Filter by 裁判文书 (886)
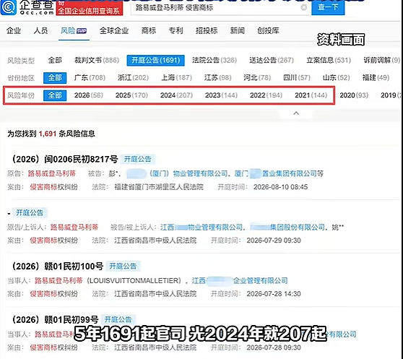This screenshot has width=403, height=359. (x=96, y=60)
